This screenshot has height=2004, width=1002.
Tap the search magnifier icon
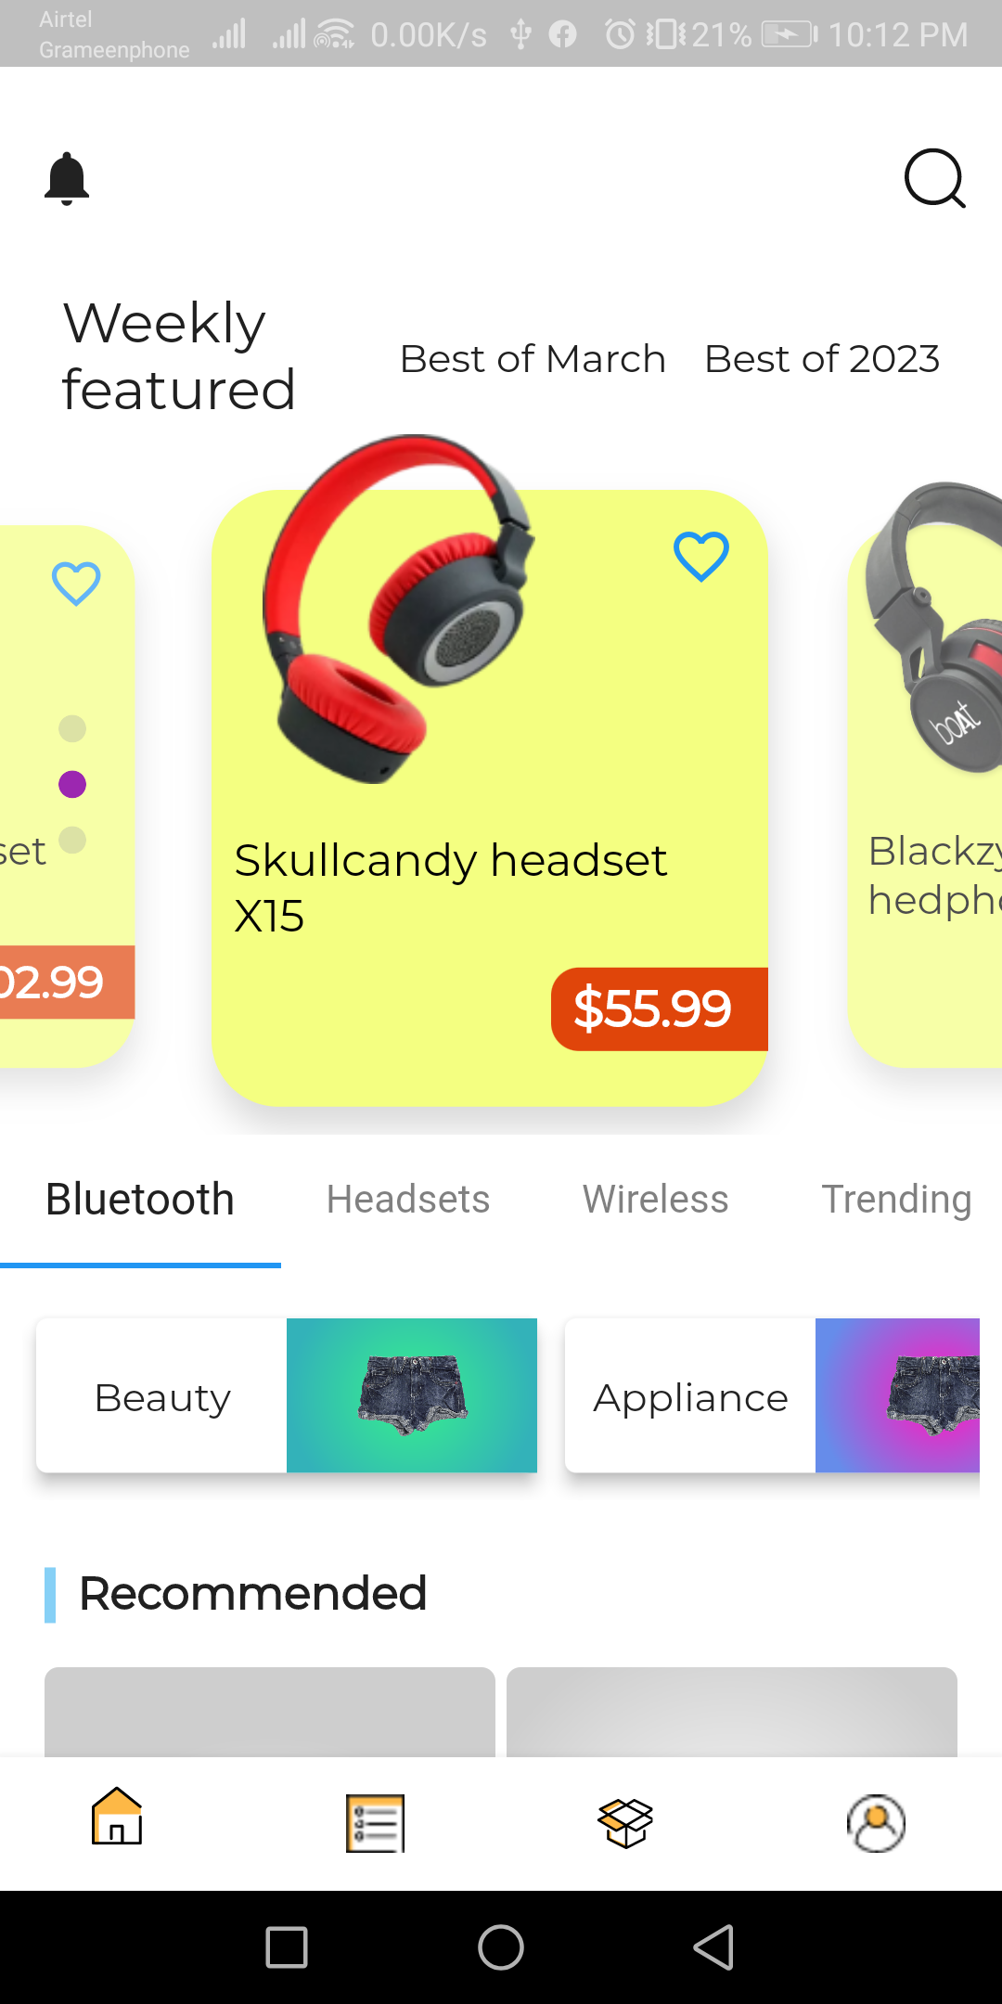[x=934, y=178]
